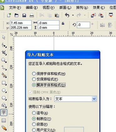Click the Copy icon

pos(49,16)
